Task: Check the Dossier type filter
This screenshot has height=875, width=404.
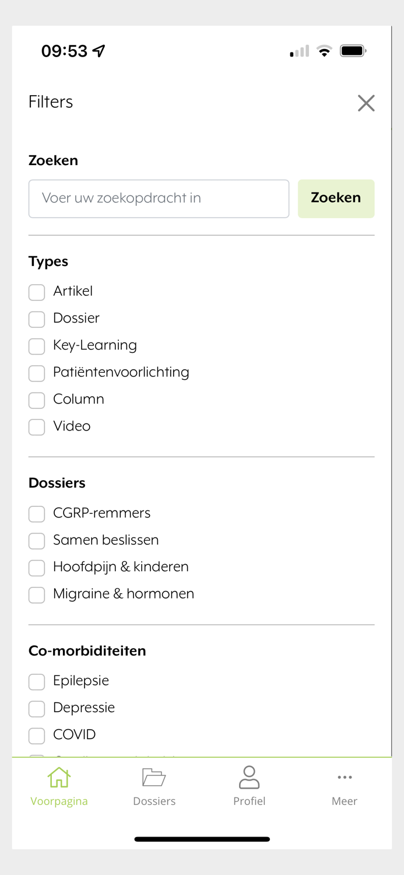Action: (36, 319)
